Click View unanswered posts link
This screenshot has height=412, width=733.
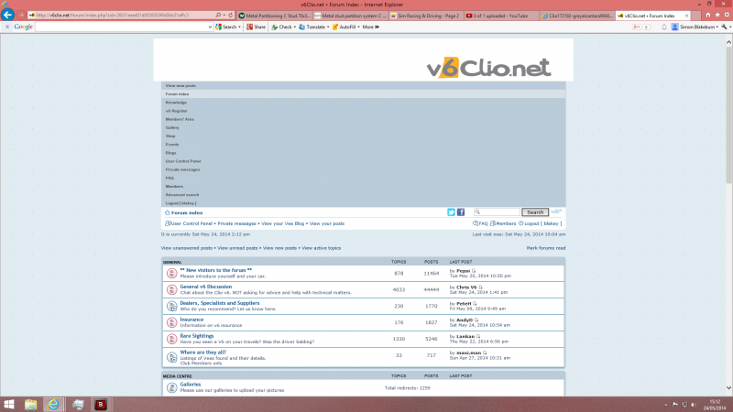coord(187,248)
